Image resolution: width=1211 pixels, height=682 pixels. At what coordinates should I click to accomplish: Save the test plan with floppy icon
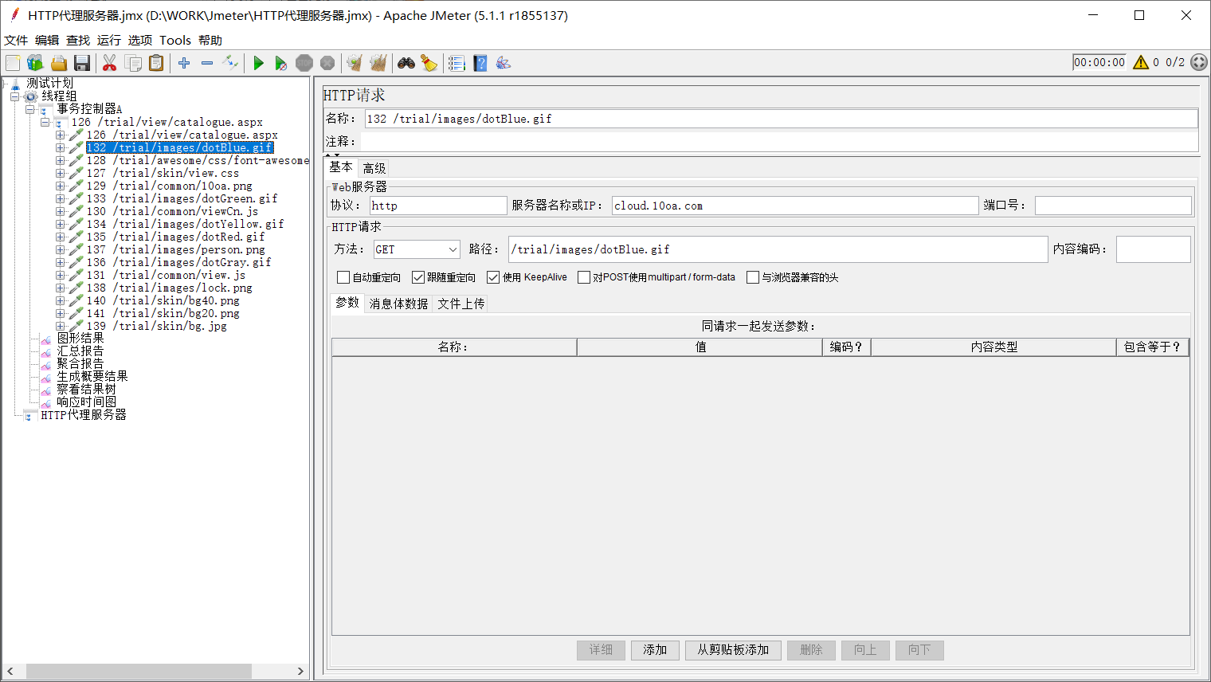click(x=81, y=63)
